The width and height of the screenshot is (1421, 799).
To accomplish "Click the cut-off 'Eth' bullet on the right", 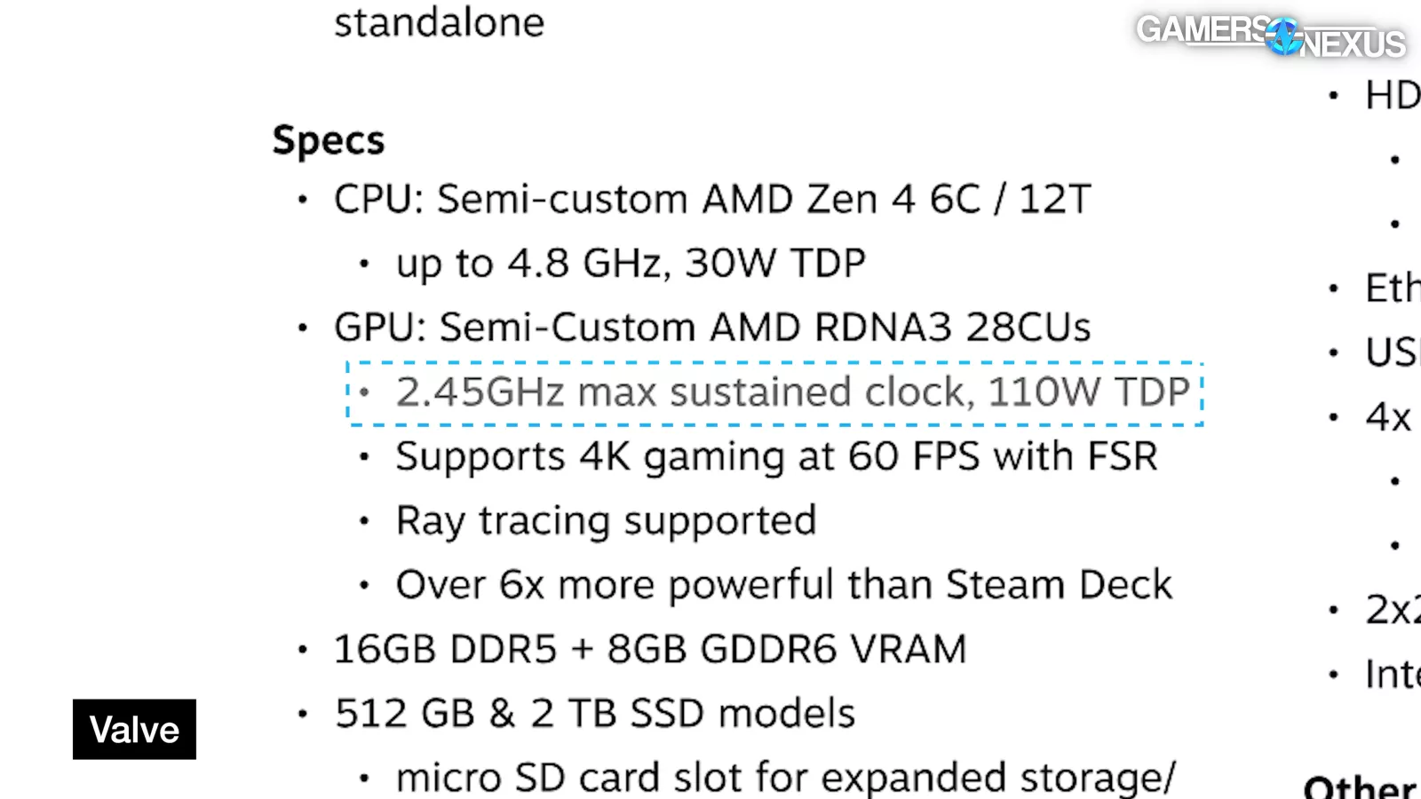I will pyautogui.click(x=1392, y=289).
